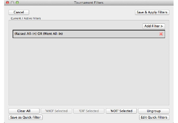The width and height of the screenshot is (178, 123).
Task: Select the (Raised All-In) OR (Went All-In) filter row
Action: pyautogui.click(x=89, y=34)
